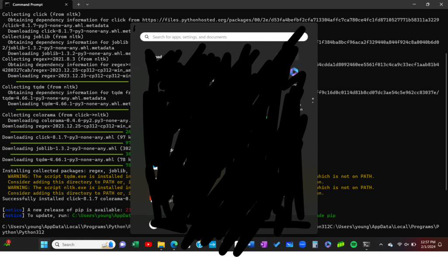This screenshot has width=448, height=257.
Task: Open Microsoft To Do checkmark icon
Action: [x=276, y=244]
